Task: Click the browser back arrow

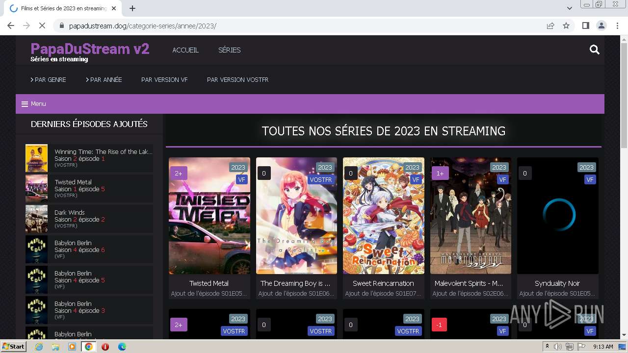Action: (11, 25)
